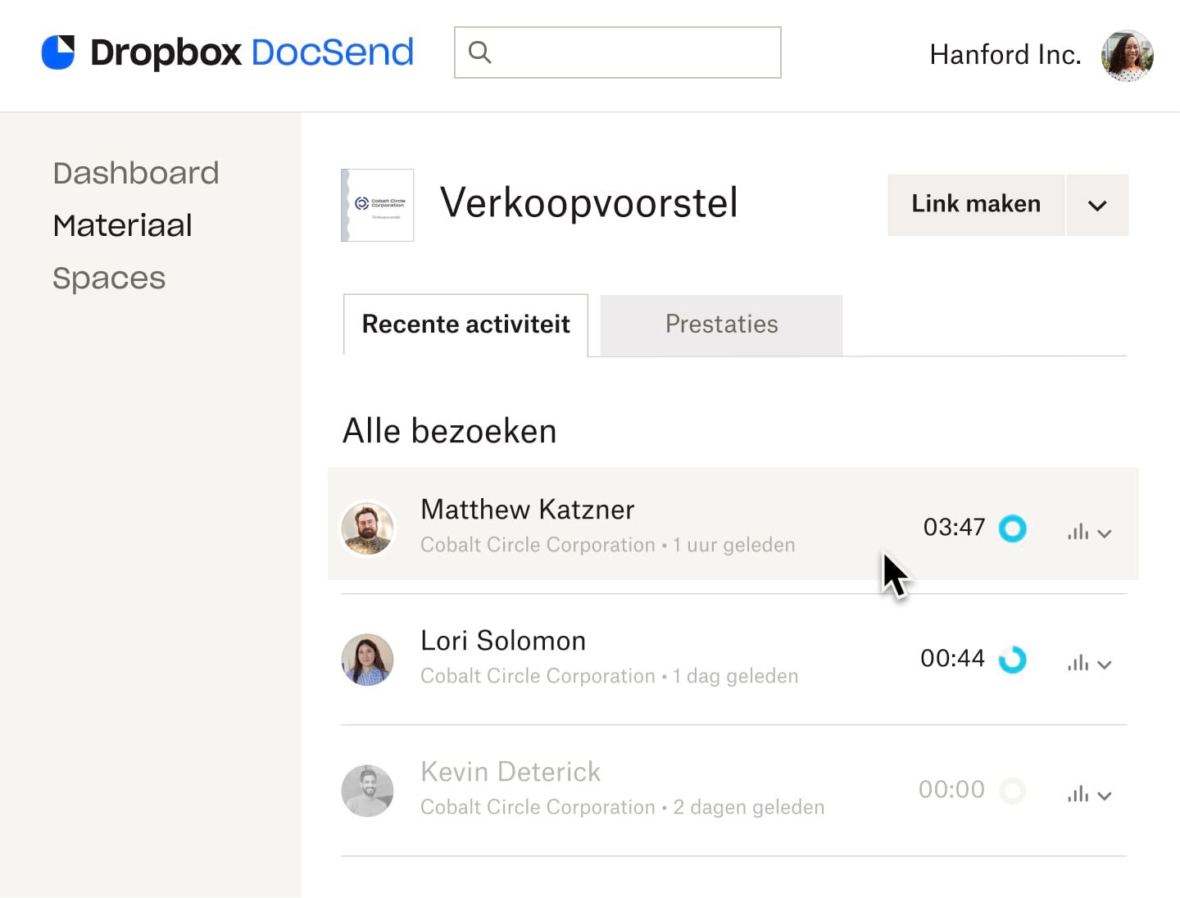Screen dimensions: 1180x898
Task: Click the Lori Solomon name
Action: 503,641
